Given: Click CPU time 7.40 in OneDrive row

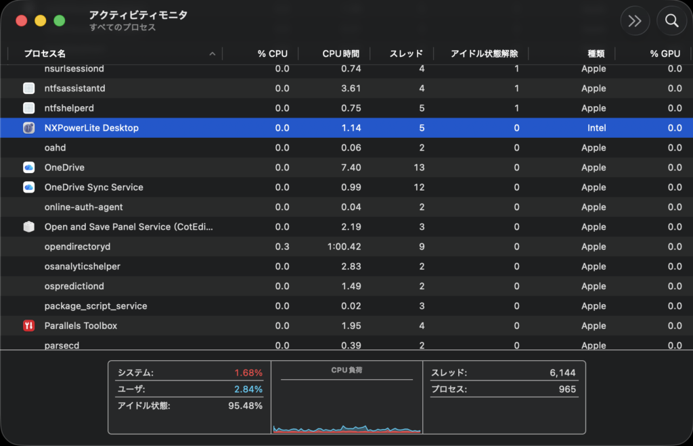Looking at the screenshot, I should 351,168.
